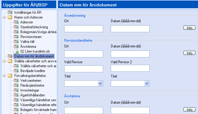
Task: Click the form icon beside Bolagsmän/övriga aktieägare
Action: (x=16, y=32)
